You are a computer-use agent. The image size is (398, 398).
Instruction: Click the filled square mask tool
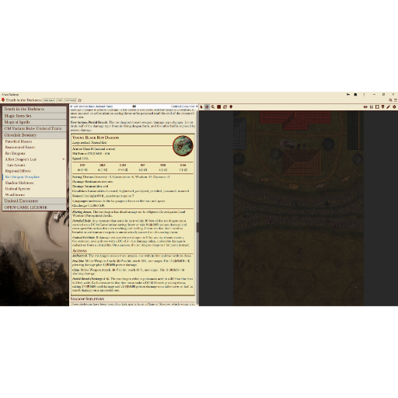(x=219, y=106)
